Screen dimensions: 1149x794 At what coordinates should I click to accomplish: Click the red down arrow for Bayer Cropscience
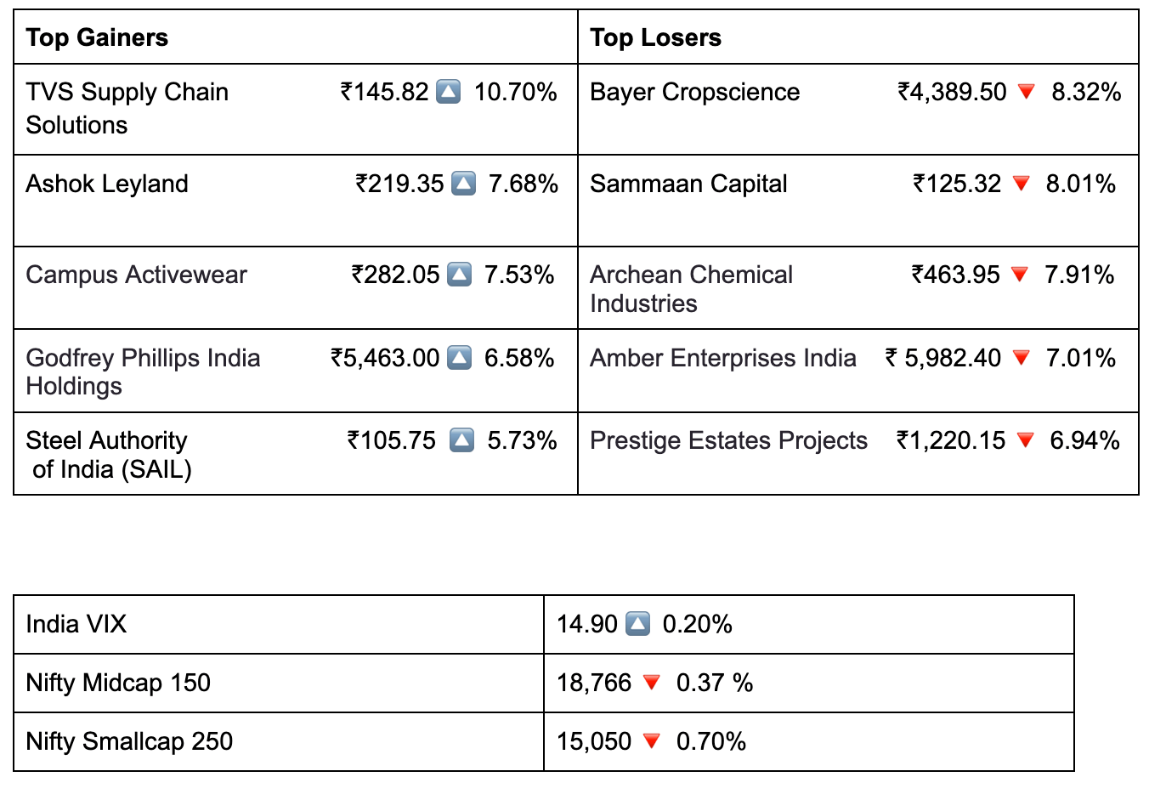pos(1027,91)
